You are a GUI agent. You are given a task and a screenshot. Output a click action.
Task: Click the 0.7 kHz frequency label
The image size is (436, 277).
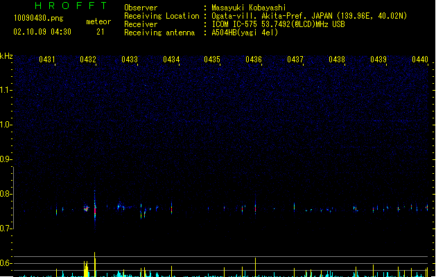pyautogui.click(x=6, y=229)
